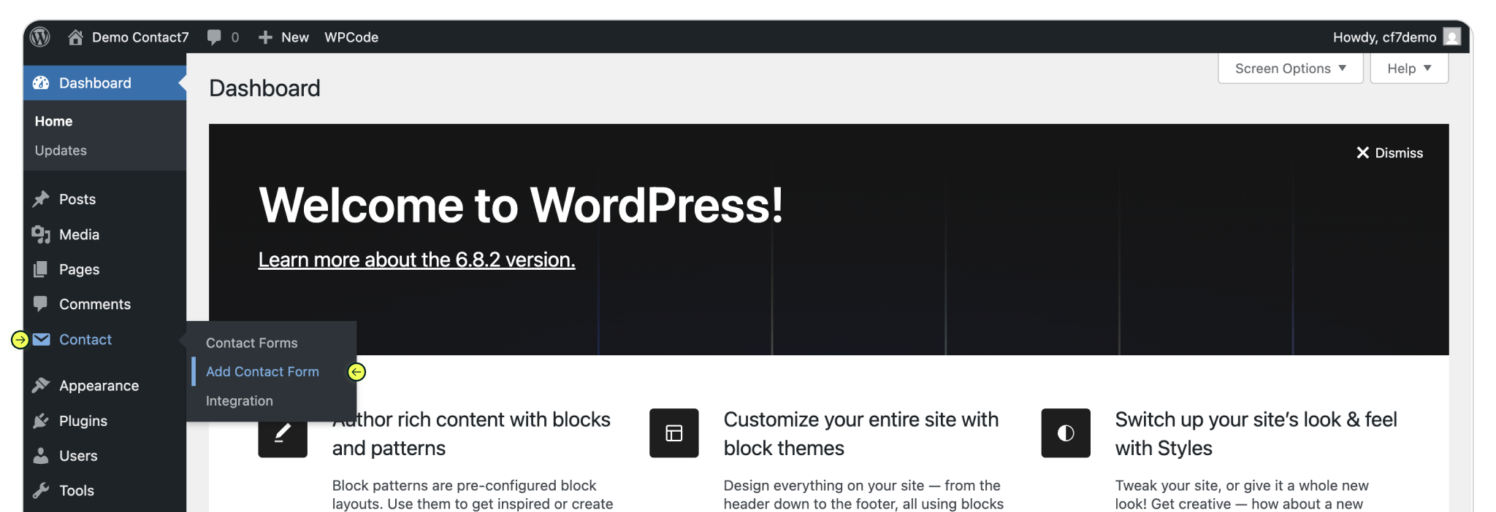Image resolution: width=1496 pixels, height=512 pixels.
Task: Open the Updates submenu item
Action: (61, 150)
